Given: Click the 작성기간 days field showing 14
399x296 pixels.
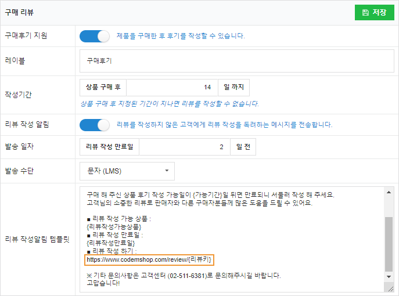Looking at the screenshot, I should [171, 87].
